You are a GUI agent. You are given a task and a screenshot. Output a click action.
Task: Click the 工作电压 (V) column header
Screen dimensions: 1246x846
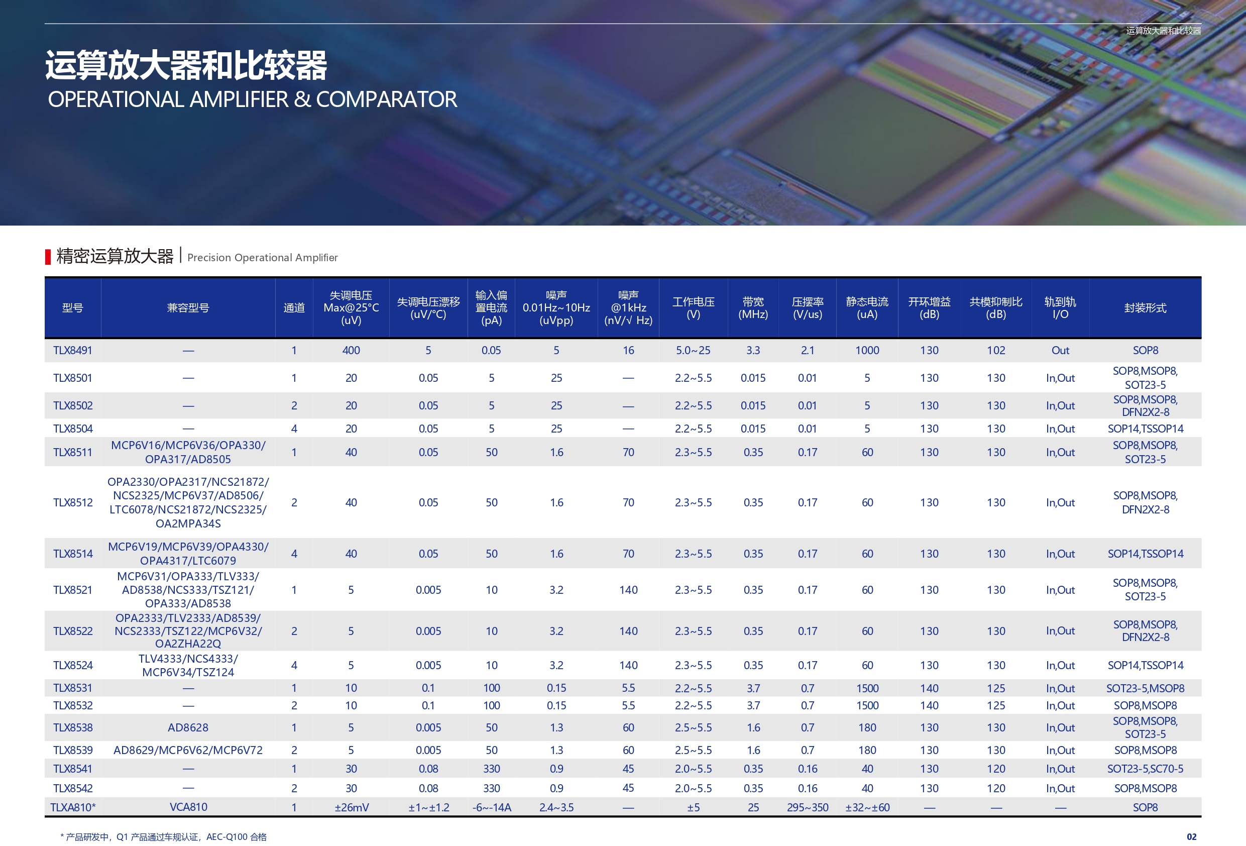coord(693,307)
